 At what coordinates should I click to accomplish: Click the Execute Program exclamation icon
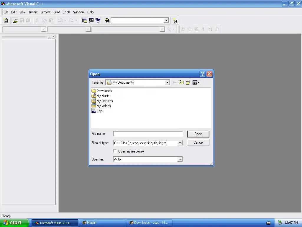pyautogui.click(x=203, y=29)
